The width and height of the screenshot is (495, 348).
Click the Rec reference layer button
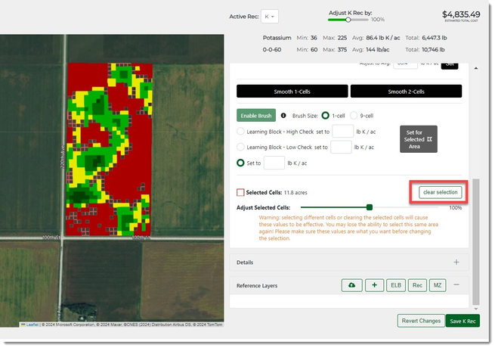(x=416, y=285)
